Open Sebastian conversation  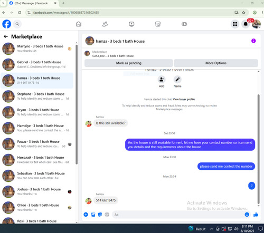(x=37, y=176)
